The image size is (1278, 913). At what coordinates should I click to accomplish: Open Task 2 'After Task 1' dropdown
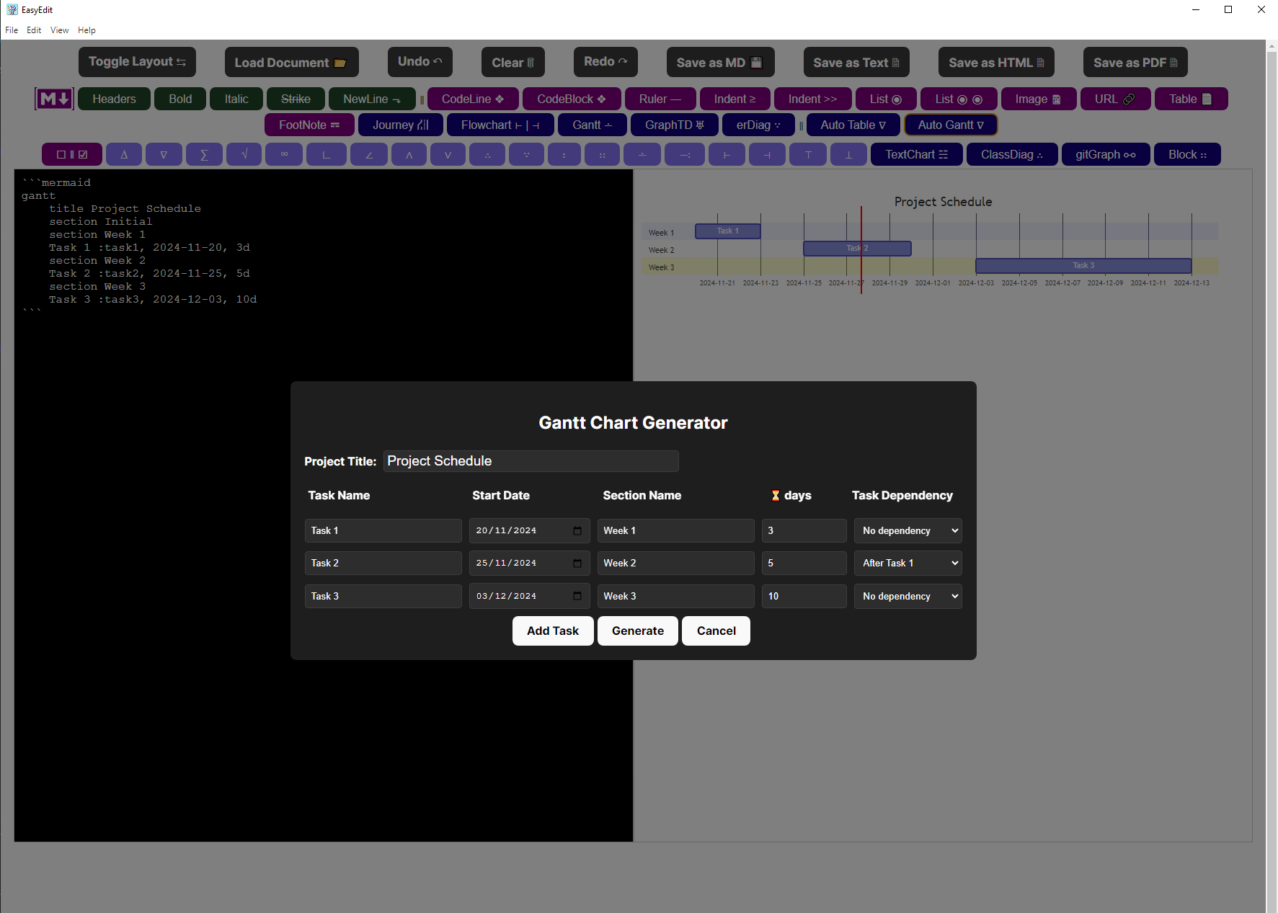point(908,564)
